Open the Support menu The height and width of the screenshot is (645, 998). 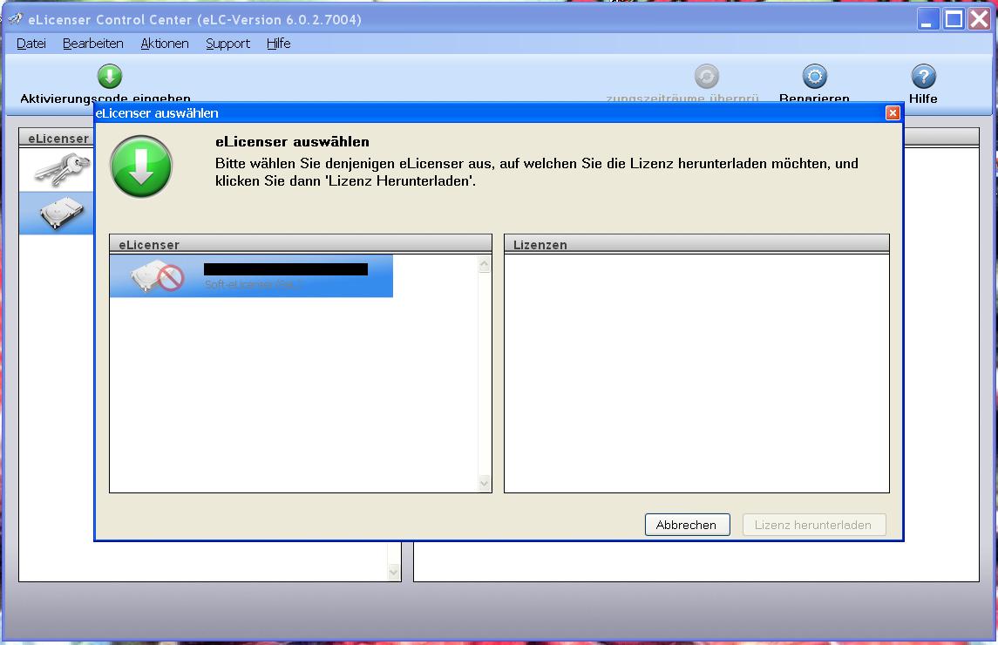click(x=227, y=43)
